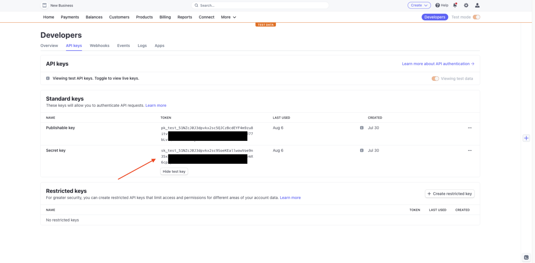
Task: Open the Secret key overflow menu
Action: (x=470, y=150)
